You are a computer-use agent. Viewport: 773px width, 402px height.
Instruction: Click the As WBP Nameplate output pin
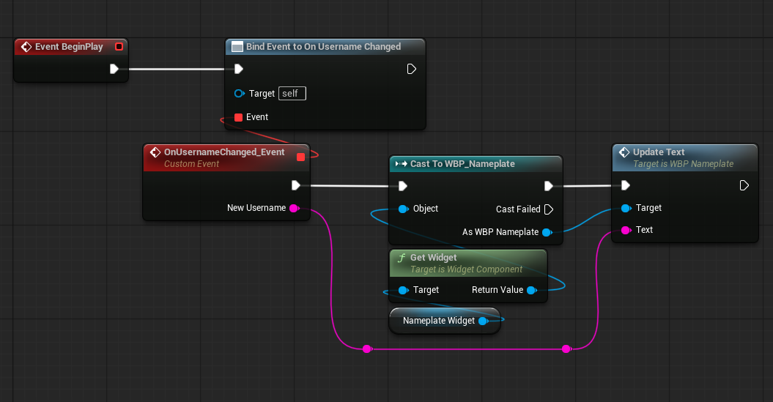pos(546,233)
